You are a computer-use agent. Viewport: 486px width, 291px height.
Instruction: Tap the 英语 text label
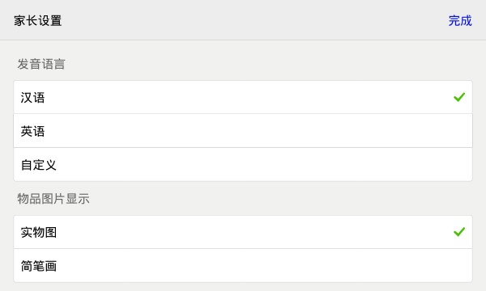coord(33,131)
